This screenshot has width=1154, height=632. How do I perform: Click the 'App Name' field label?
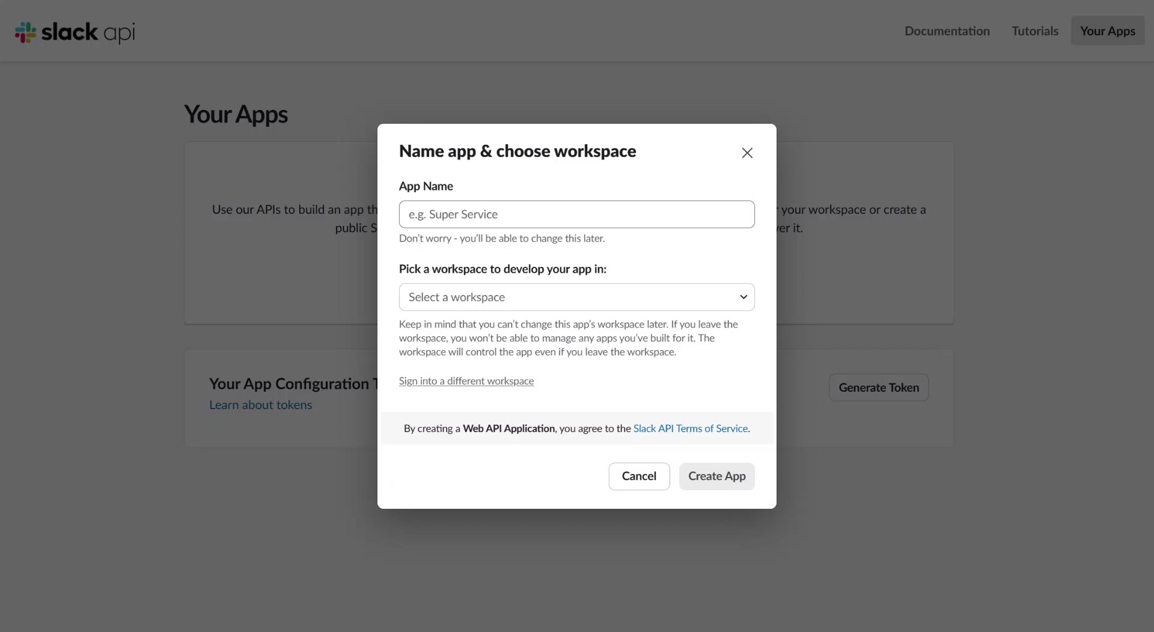(x=426, y=186)
